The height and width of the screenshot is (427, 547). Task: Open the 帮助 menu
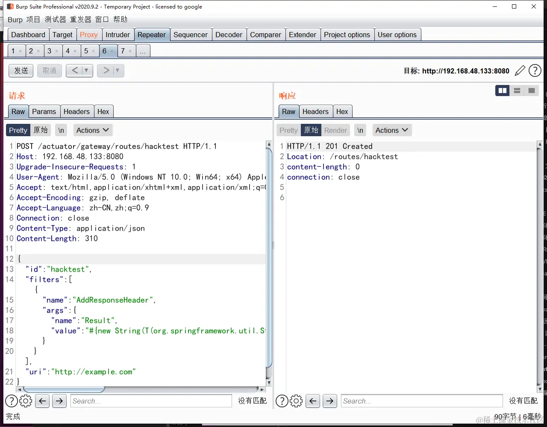(x=121, y=20)
